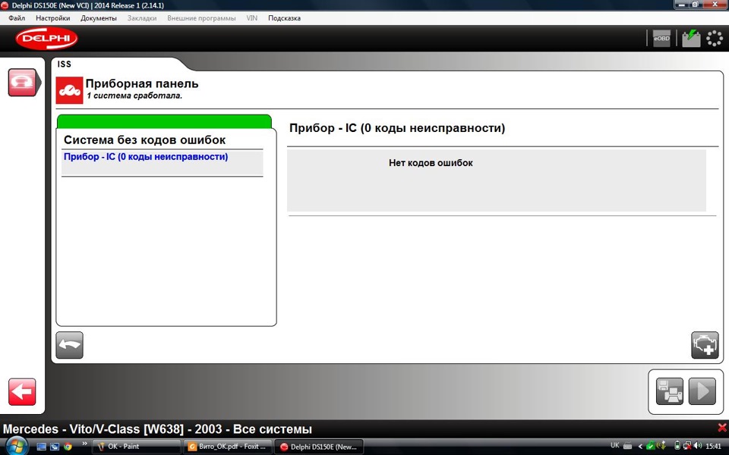Viewport: 729px width, 455px height.
Task: Switch to OK - Paint taskbar window
Action: click(136, 447)
